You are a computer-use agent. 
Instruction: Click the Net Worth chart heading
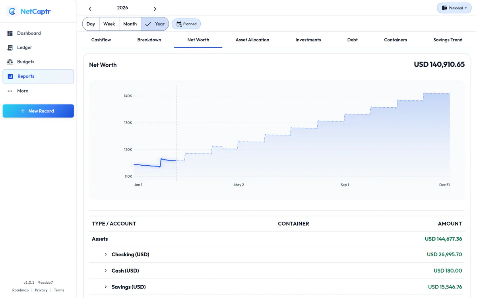click(x=103, y=65)
